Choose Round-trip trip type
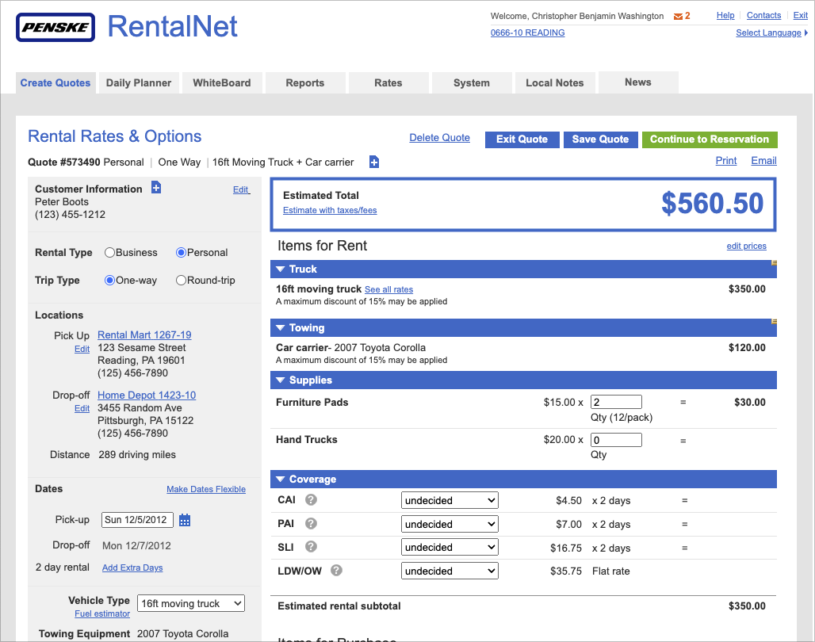 (181, 281)
